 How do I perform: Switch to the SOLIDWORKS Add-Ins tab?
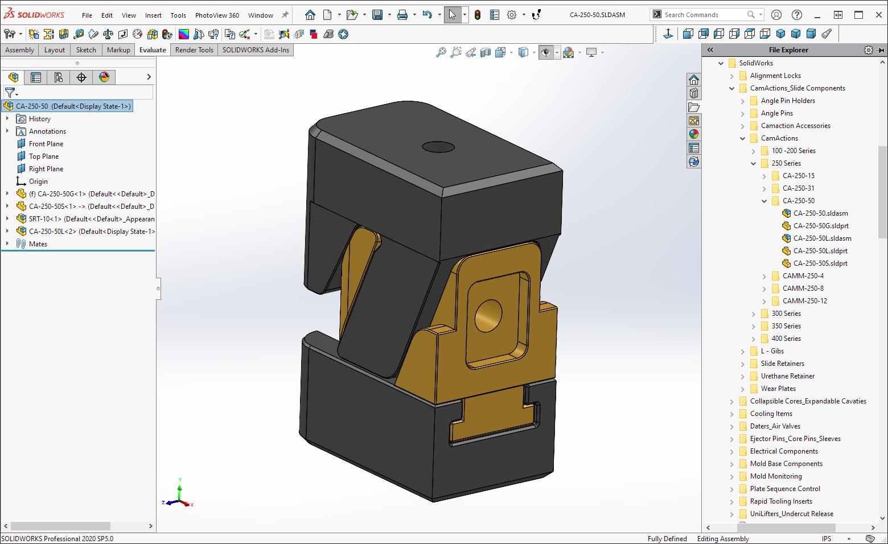coord(256,50)
